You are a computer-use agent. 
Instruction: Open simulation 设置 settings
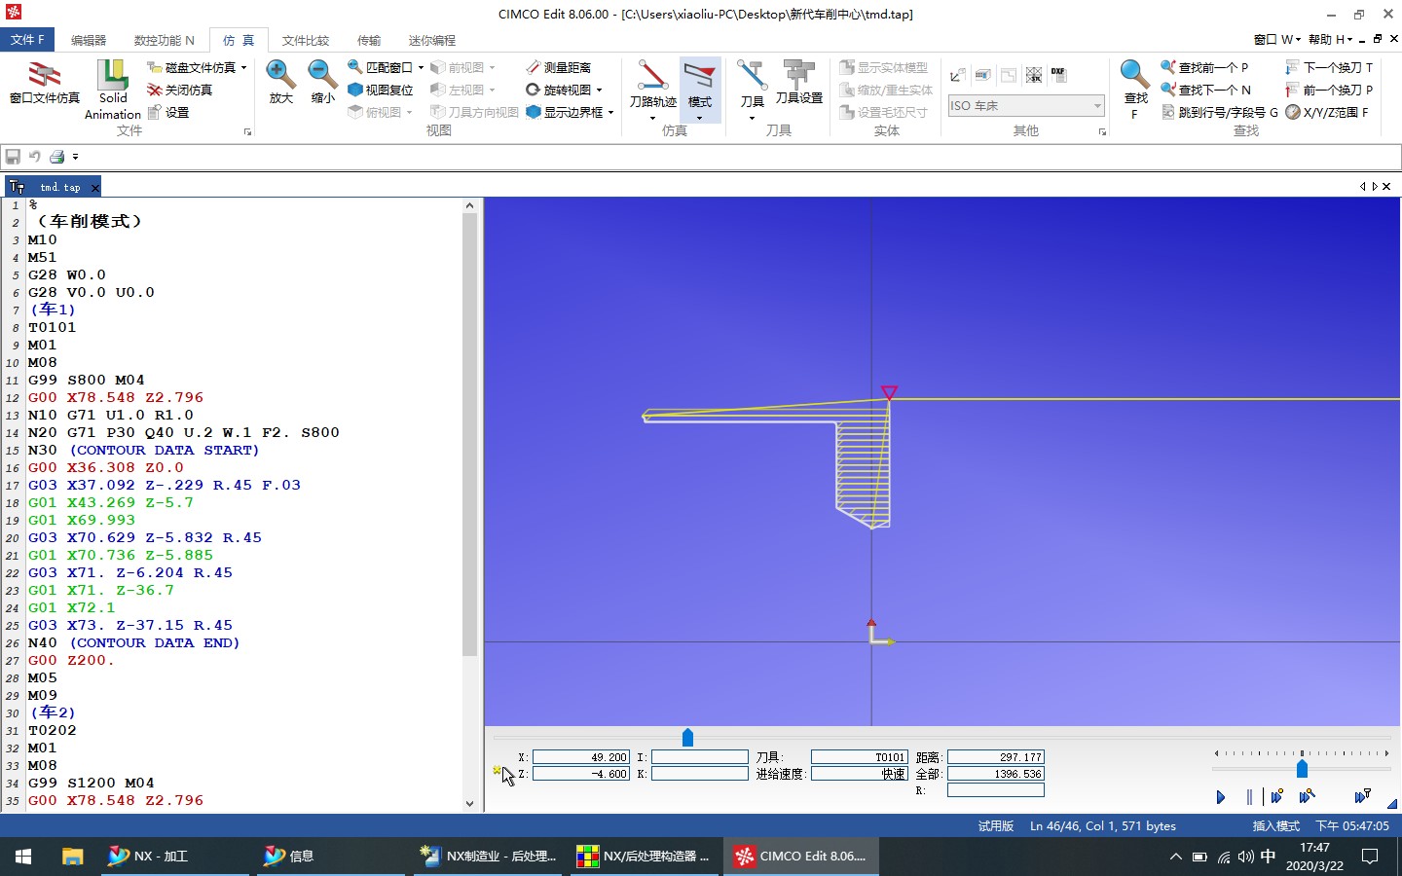pos(168,112)
